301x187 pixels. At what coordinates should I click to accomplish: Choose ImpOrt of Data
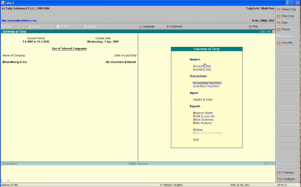[203, 99]
